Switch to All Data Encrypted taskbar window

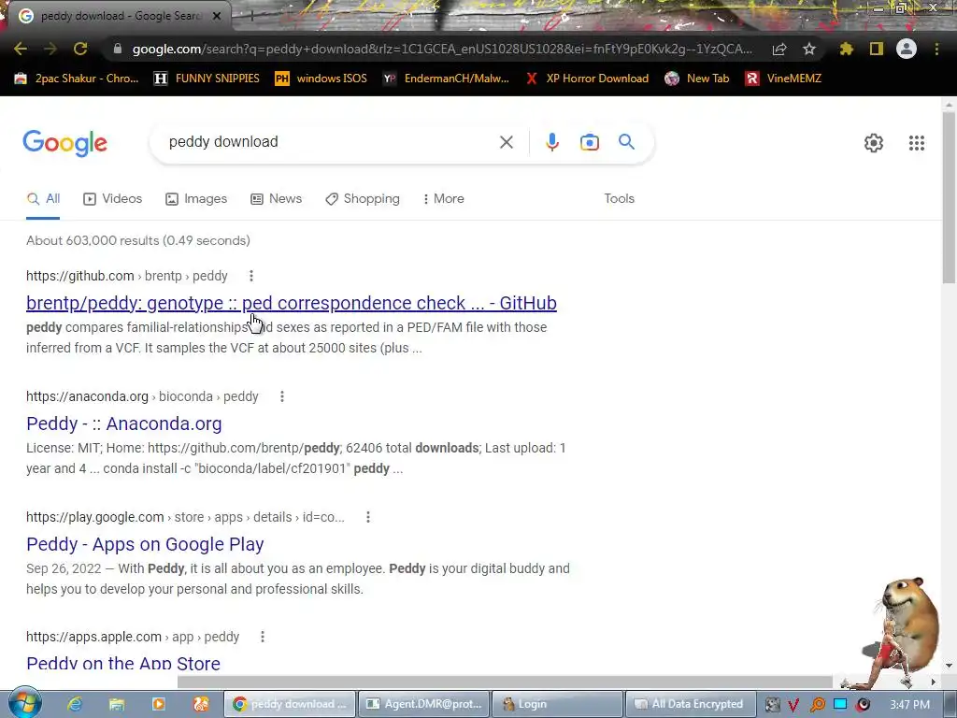coord(691,704)
